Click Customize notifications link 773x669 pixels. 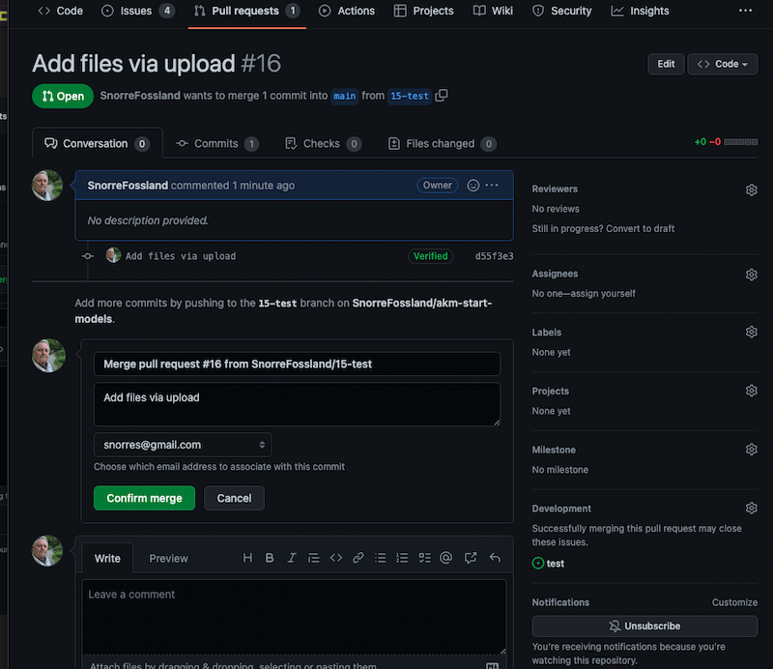[734, 602]
